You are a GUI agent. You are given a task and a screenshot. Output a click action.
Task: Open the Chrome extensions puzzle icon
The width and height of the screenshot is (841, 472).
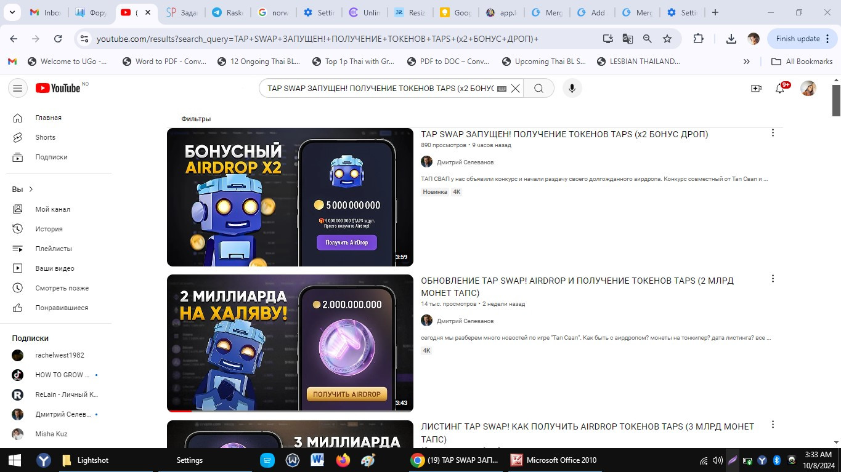698,39
